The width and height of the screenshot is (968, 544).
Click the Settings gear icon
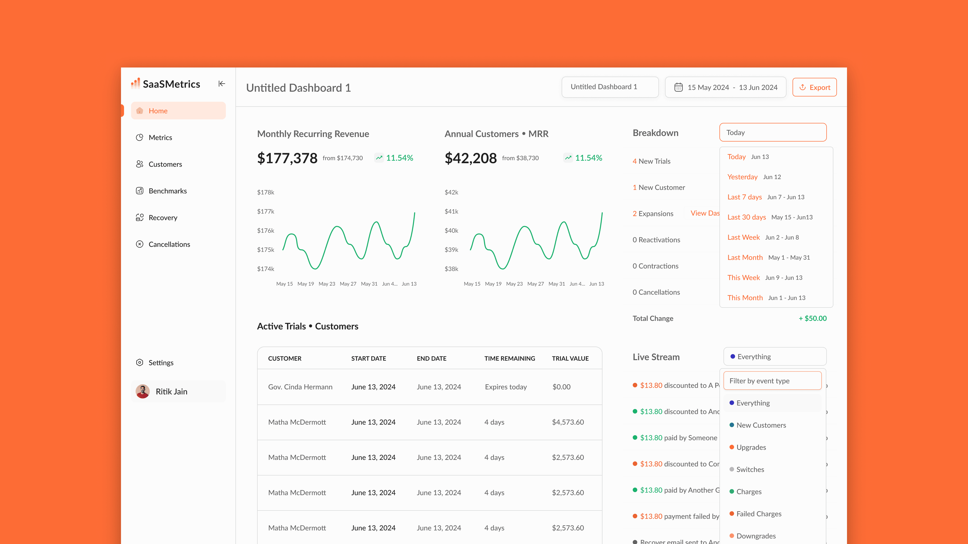(x=139, y=362)
